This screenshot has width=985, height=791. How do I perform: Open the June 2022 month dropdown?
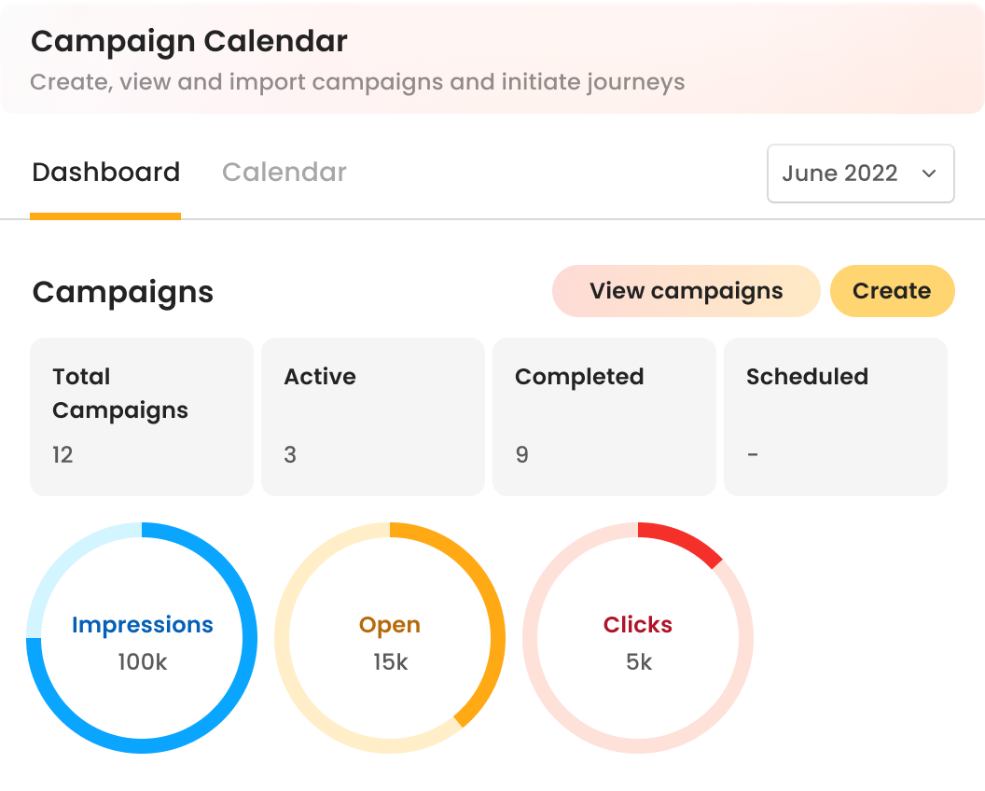click(x=859, y=173)
